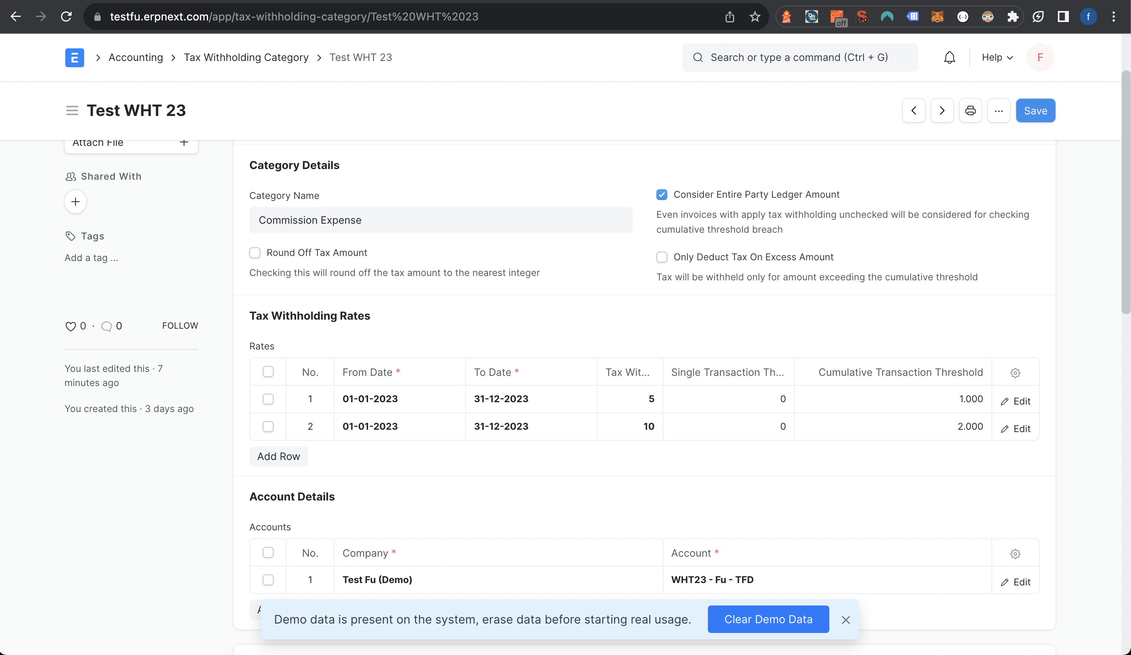Open user avatar F menu
Viewport: 1131px width, 655px height.
pos(1040,57)
